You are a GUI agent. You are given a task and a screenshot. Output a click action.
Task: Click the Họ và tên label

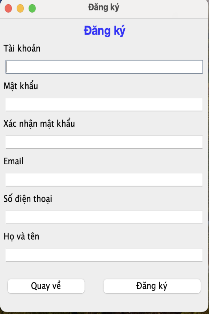point(21,237)
